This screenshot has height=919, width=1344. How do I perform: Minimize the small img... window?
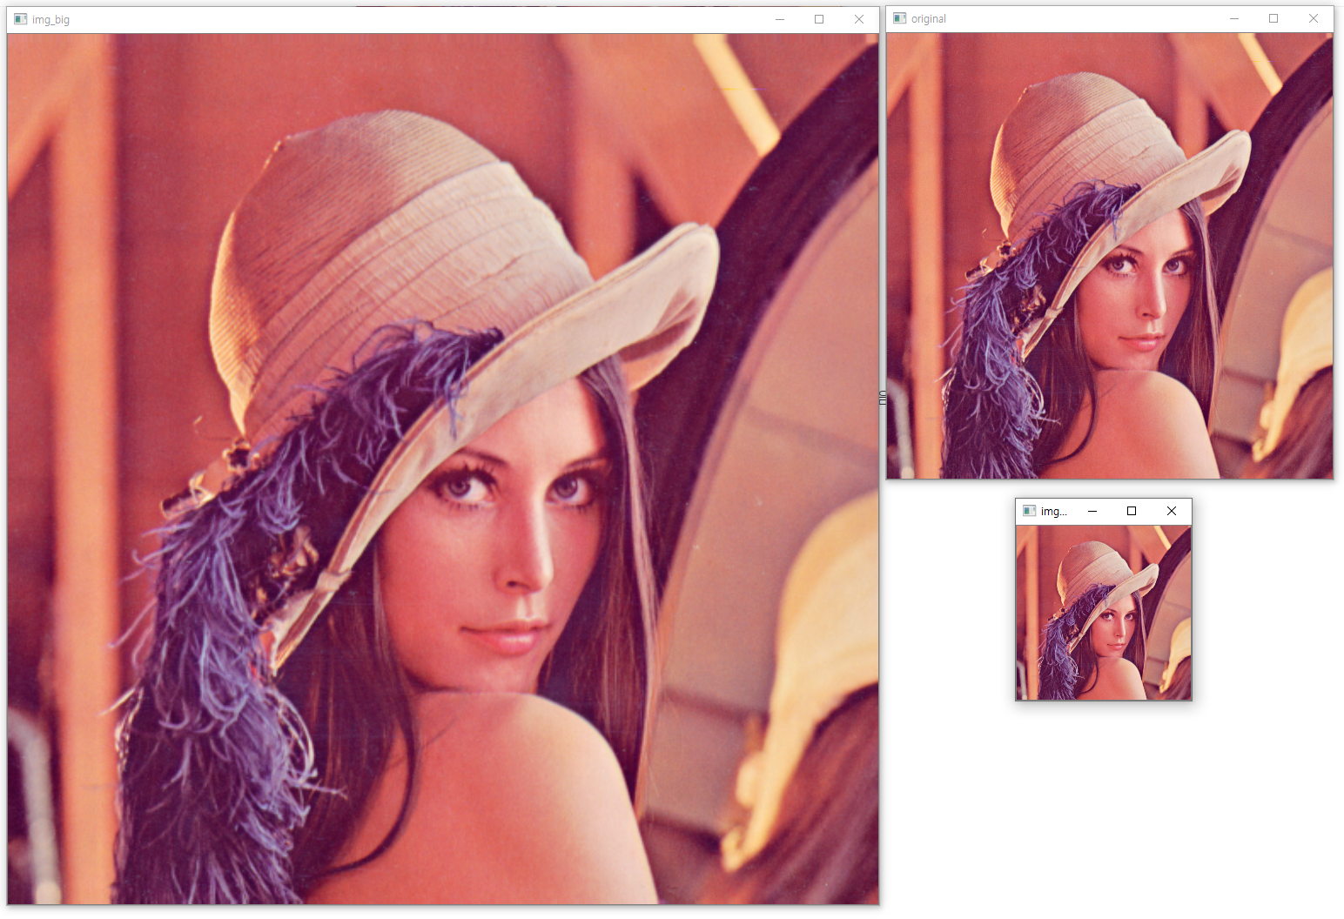[1092, 511]
